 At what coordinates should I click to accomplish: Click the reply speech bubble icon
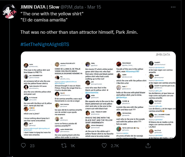(x=23, y=145)
